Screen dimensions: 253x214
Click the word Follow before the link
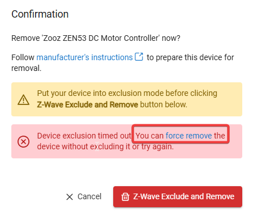coord(23,57)
